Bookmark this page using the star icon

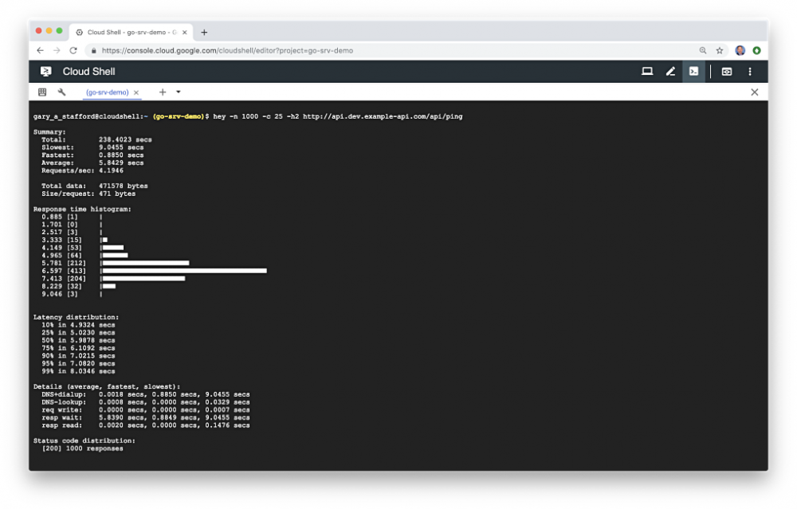pyautogui.click(x=720, y=49)
